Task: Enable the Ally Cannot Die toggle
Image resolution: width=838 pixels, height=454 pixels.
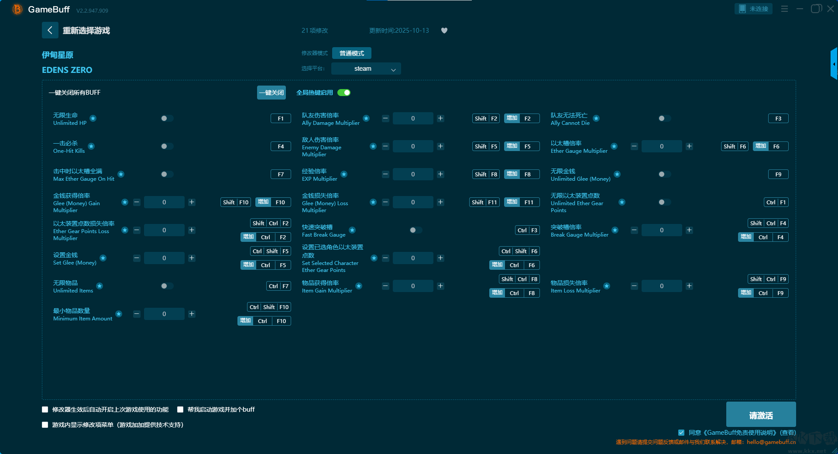Action: coord(664,118)
